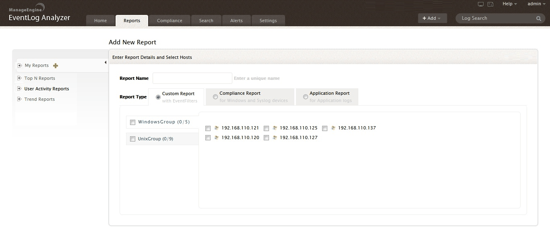Go to the Settings tab
550x227 pixels.
(268, 21)
